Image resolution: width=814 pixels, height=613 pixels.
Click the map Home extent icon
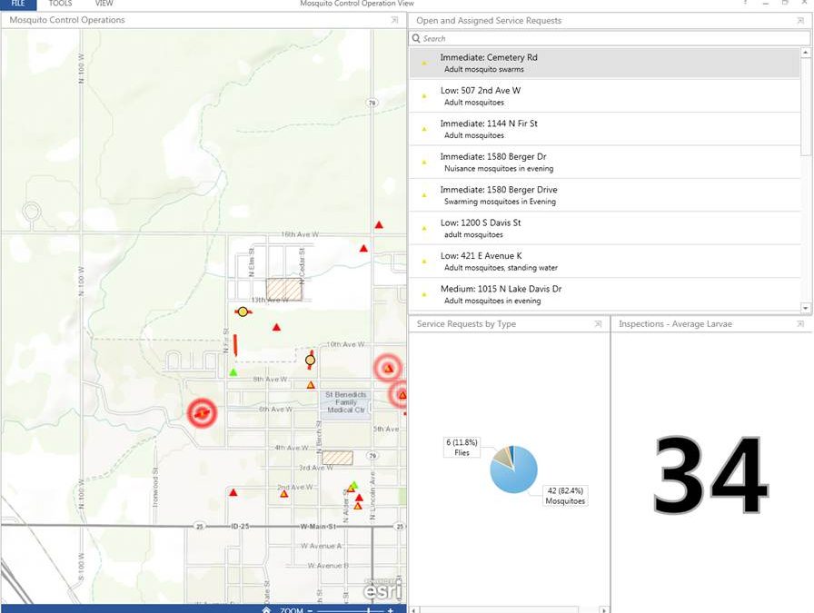coord(266,610)
